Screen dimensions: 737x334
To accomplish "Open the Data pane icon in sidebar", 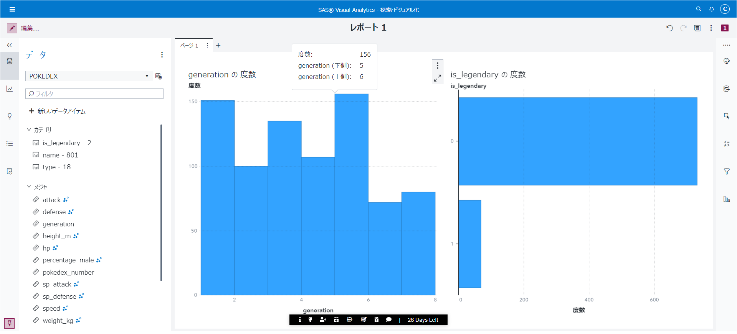I will tap(10, 61).
